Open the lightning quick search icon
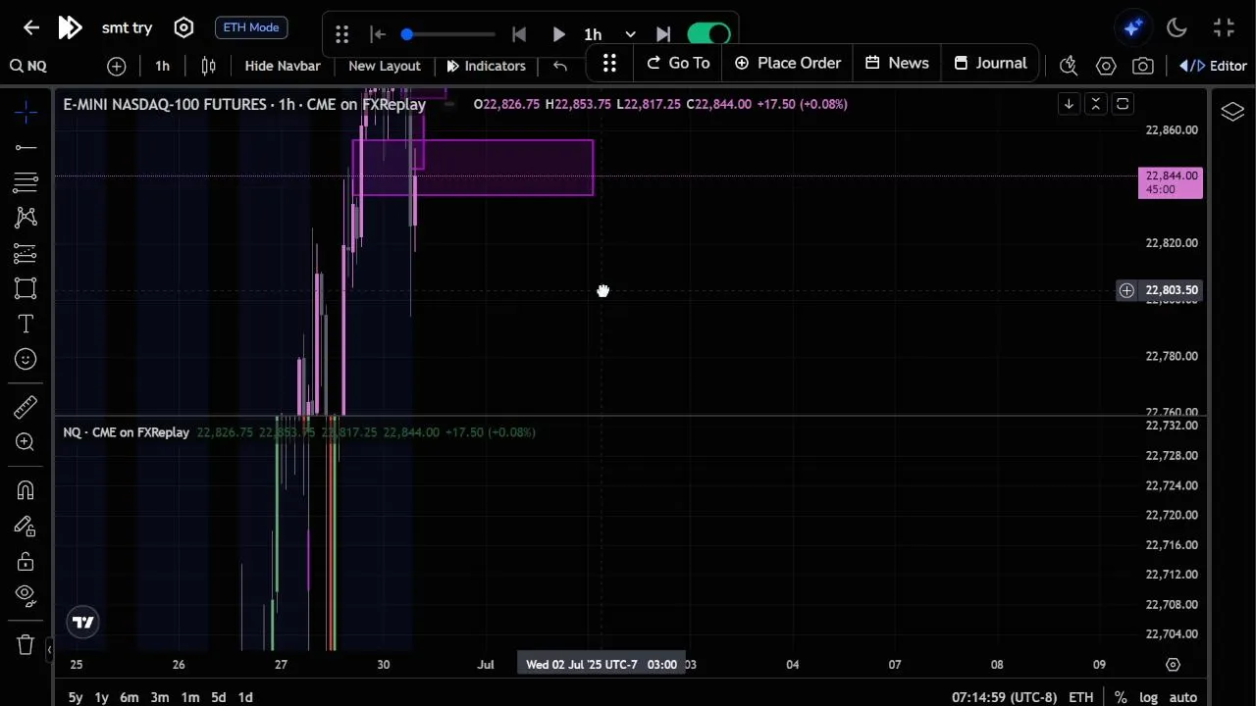This screenshot has width=1256, height=706. click(1069, 66)
